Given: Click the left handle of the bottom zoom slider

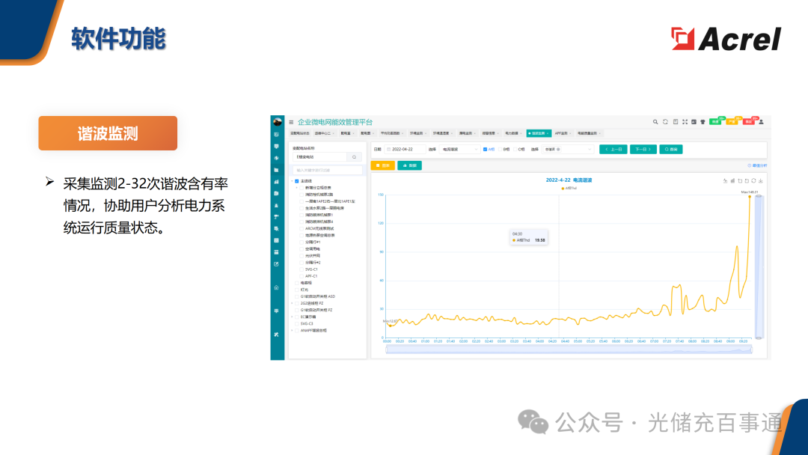Looking at the screenshot, I should (x=387, y=349).
